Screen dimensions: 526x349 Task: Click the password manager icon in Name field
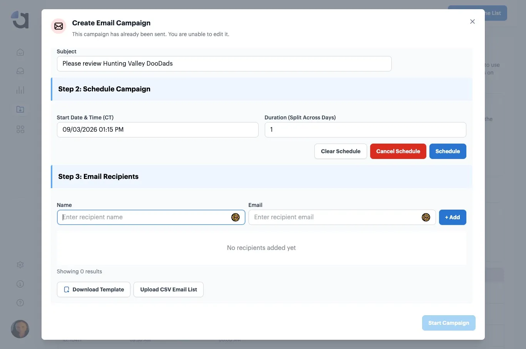[235, 217]
